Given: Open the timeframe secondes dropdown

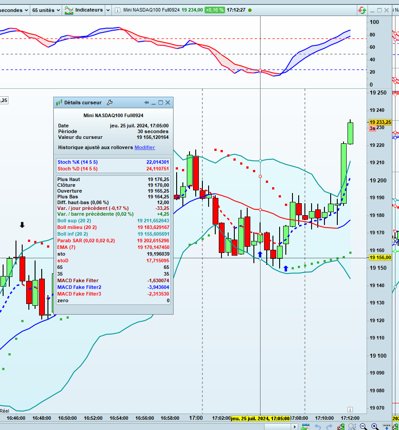Looking at the screenshot, I should pyautogui.click(x=14, y=10).
